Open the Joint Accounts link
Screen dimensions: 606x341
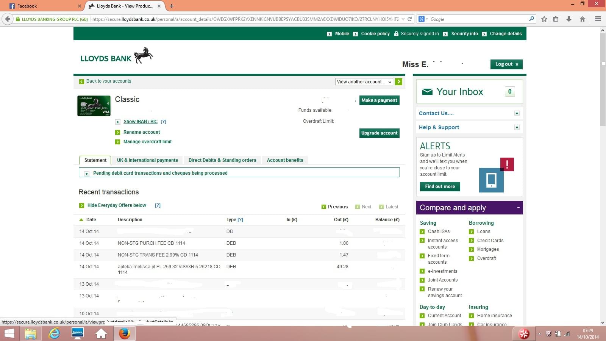(x=442, y=280)
